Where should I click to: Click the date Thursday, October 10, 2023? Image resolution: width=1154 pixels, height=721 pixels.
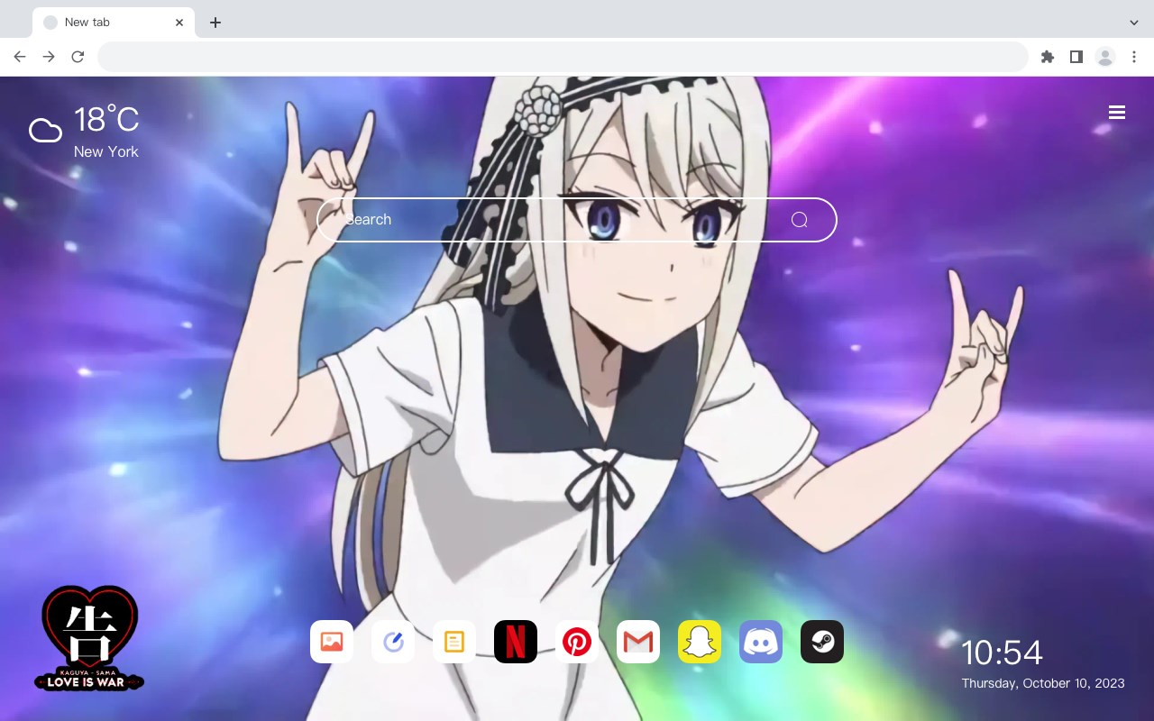1043,683
